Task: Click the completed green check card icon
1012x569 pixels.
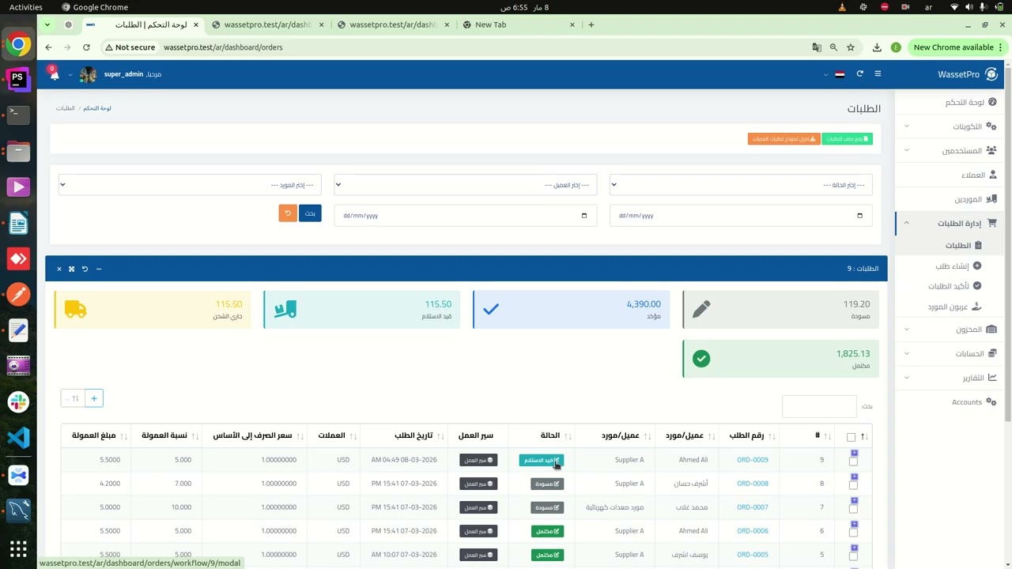Action: [x=700, y=359]
